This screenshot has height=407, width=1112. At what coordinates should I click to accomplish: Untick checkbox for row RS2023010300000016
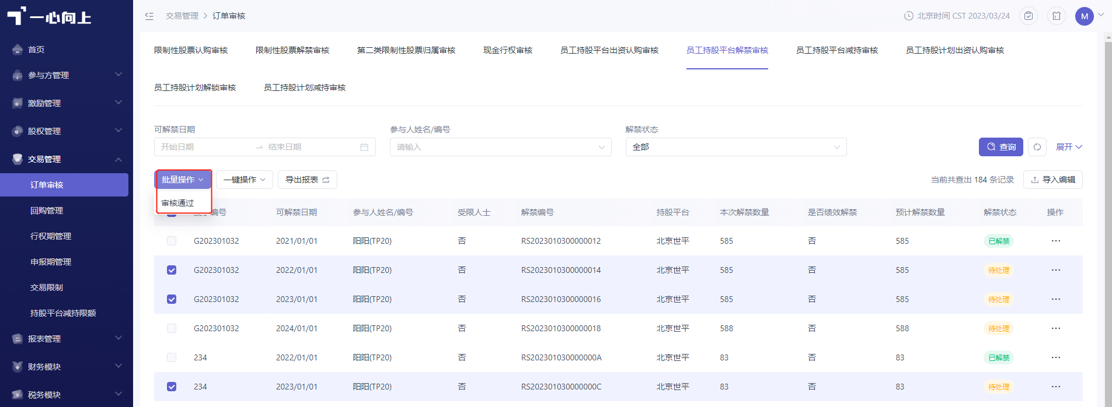point(172,299)
